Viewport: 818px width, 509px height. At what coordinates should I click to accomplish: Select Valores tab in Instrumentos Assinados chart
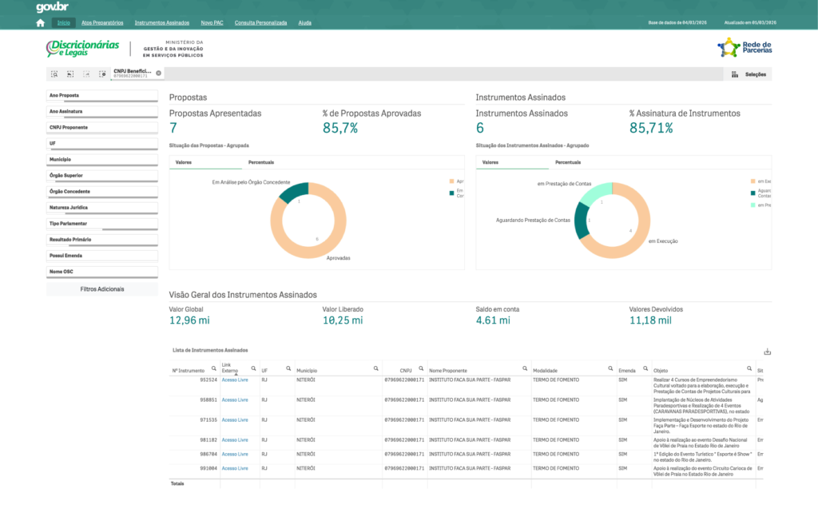(x=490, y=162)
